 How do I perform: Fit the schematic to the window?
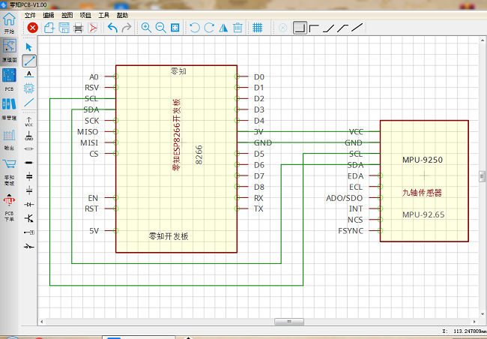[175, 28]
